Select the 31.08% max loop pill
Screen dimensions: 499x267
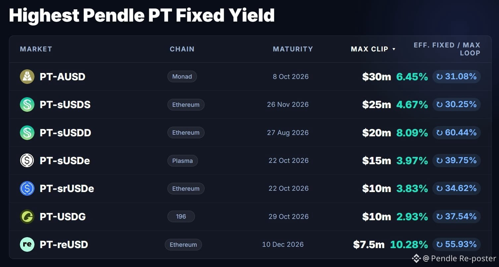tap(457, 77)
